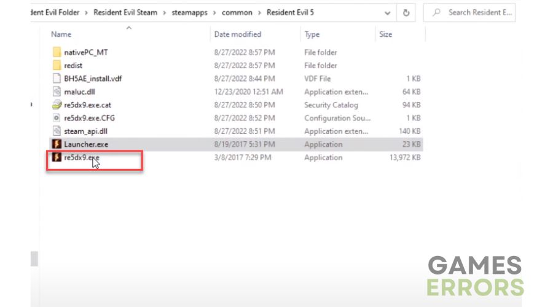Image resolution: width=553 pixels, height=307 pixels.
Task: Select file name re5dx9.exe
Action: click(82, 157)
